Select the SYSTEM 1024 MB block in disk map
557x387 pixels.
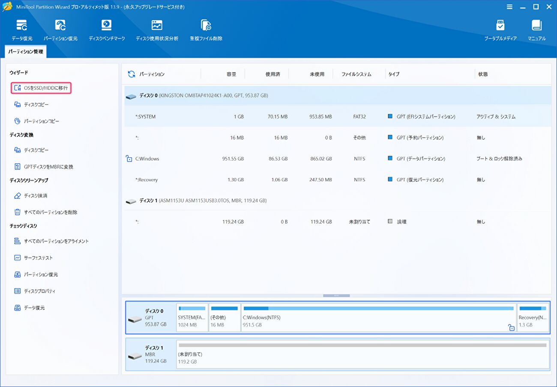pyautogui.click(x=192, y=318)
